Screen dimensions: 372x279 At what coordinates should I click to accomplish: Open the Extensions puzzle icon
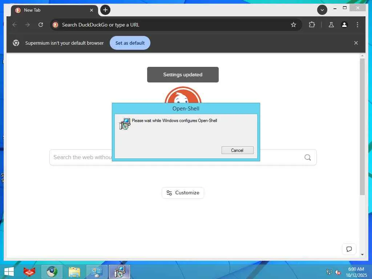[x=312, y=25]
